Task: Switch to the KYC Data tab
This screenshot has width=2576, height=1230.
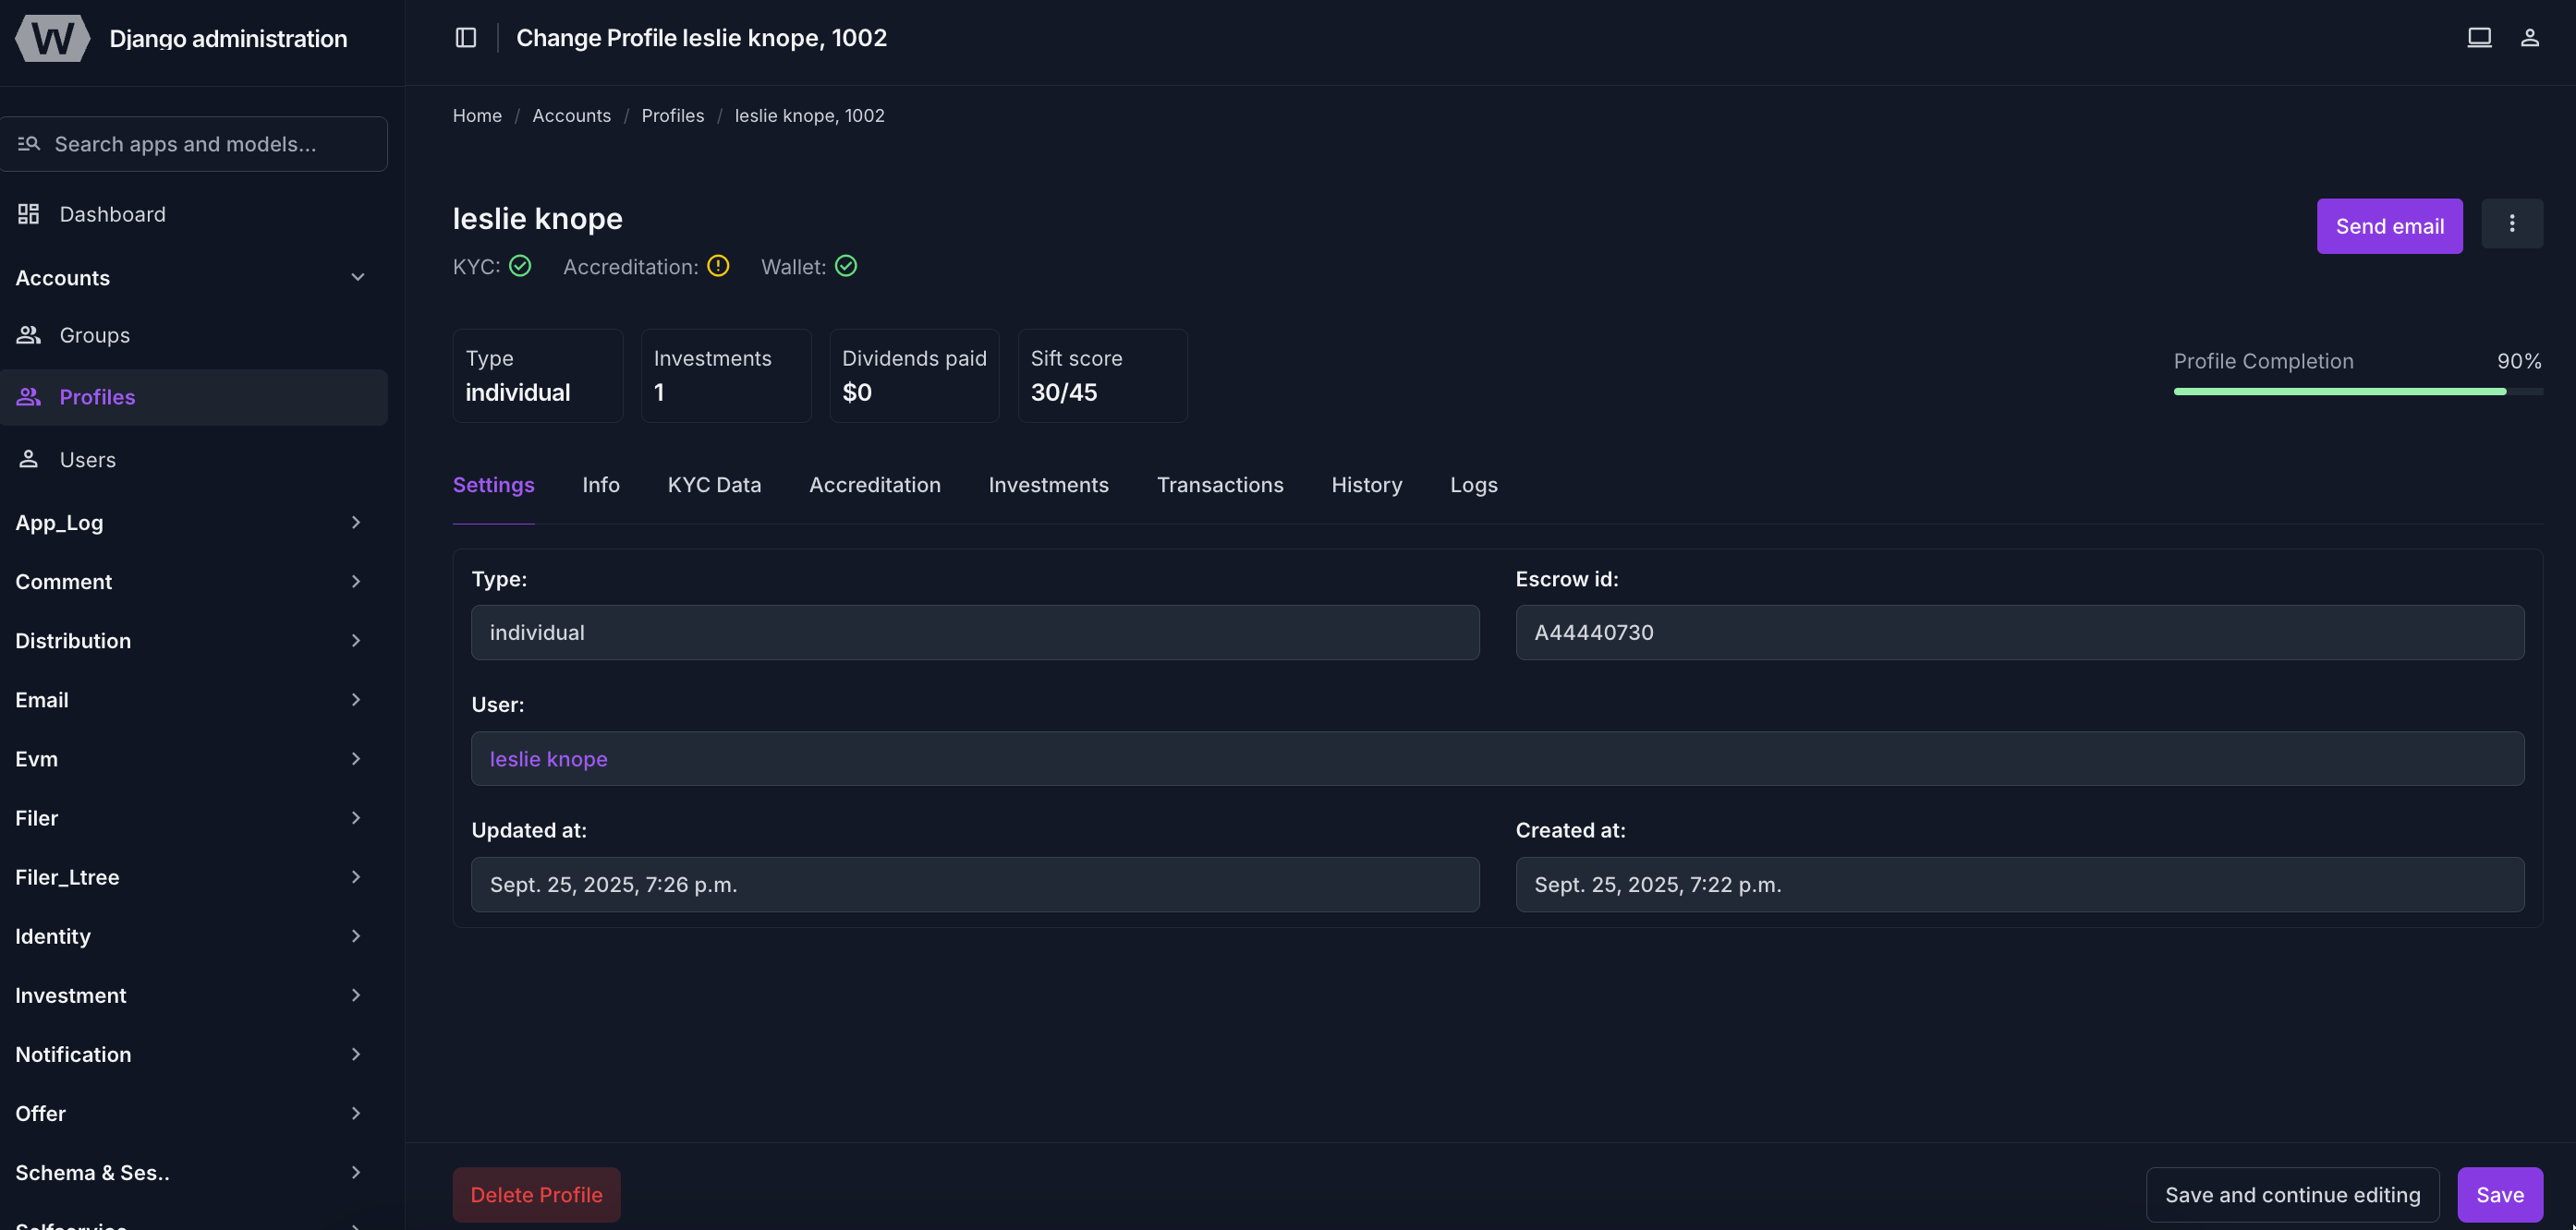Action: pyautogui.click(x=714, y=485)
